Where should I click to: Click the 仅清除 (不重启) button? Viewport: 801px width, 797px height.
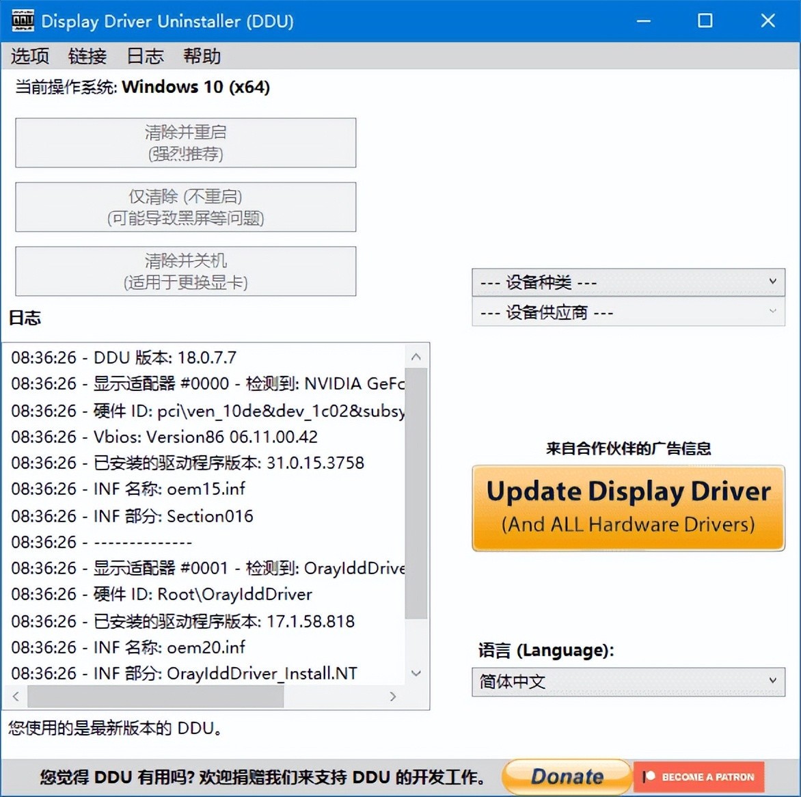pos(185,207)
